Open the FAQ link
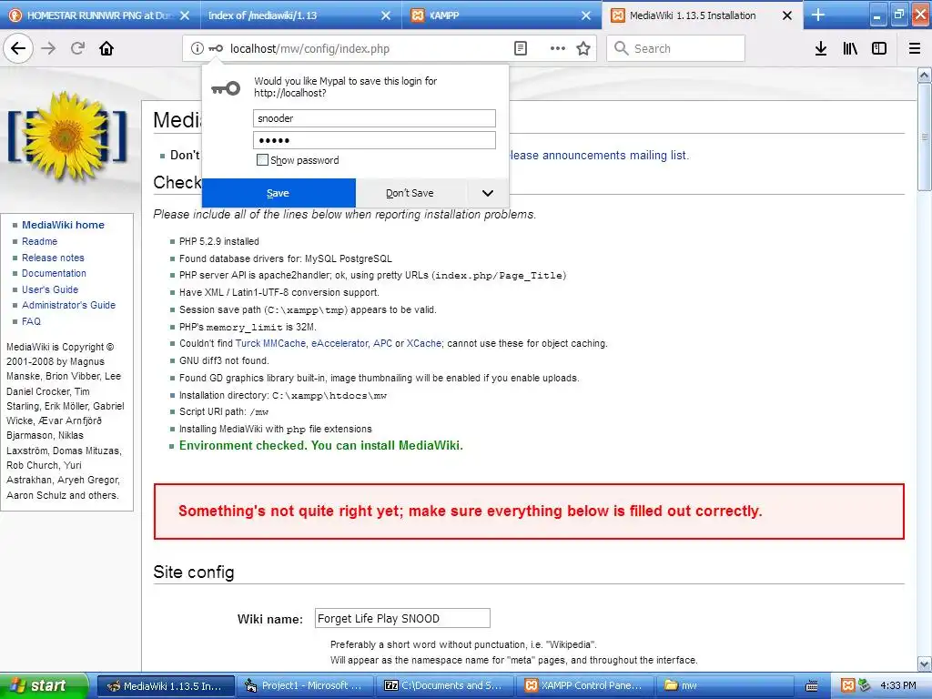 pyautogui.click(x=32, y=321)
